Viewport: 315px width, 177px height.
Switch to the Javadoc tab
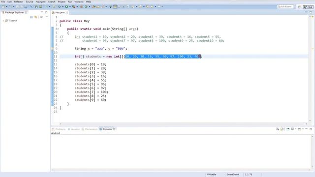coord(74,129)
